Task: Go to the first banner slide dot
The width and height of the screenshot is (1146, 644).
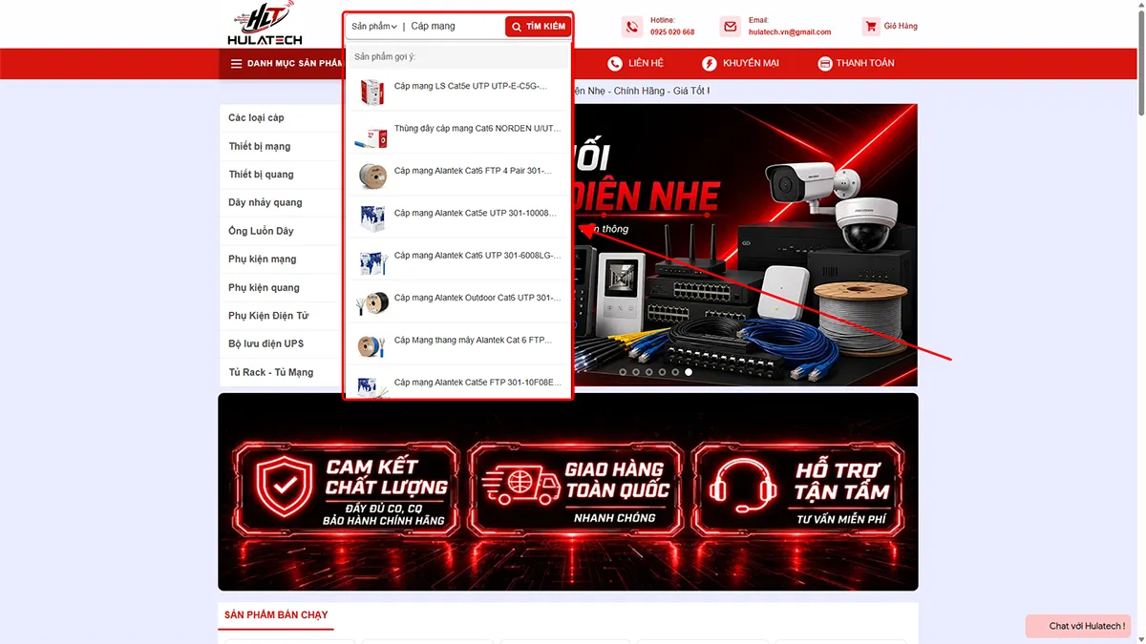Action: (623, 372)
